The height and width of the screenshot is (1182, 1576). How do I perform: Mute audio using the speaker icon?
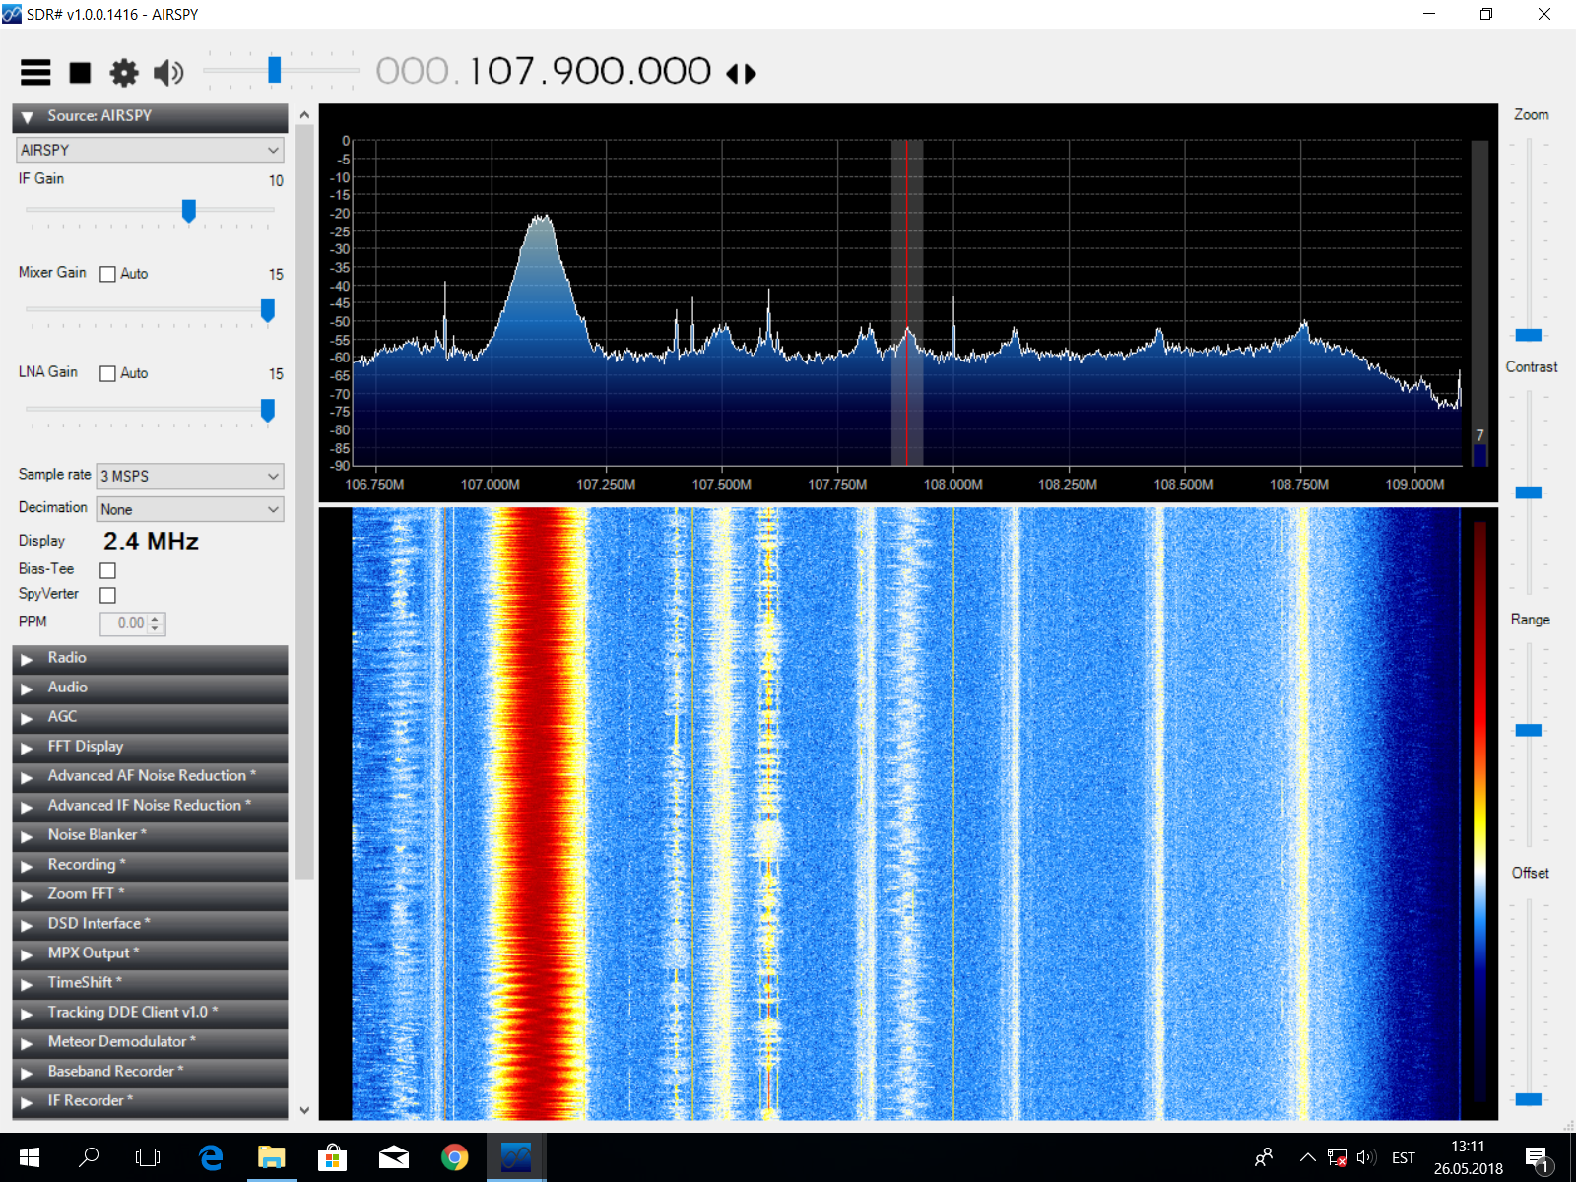pos(168,73)
